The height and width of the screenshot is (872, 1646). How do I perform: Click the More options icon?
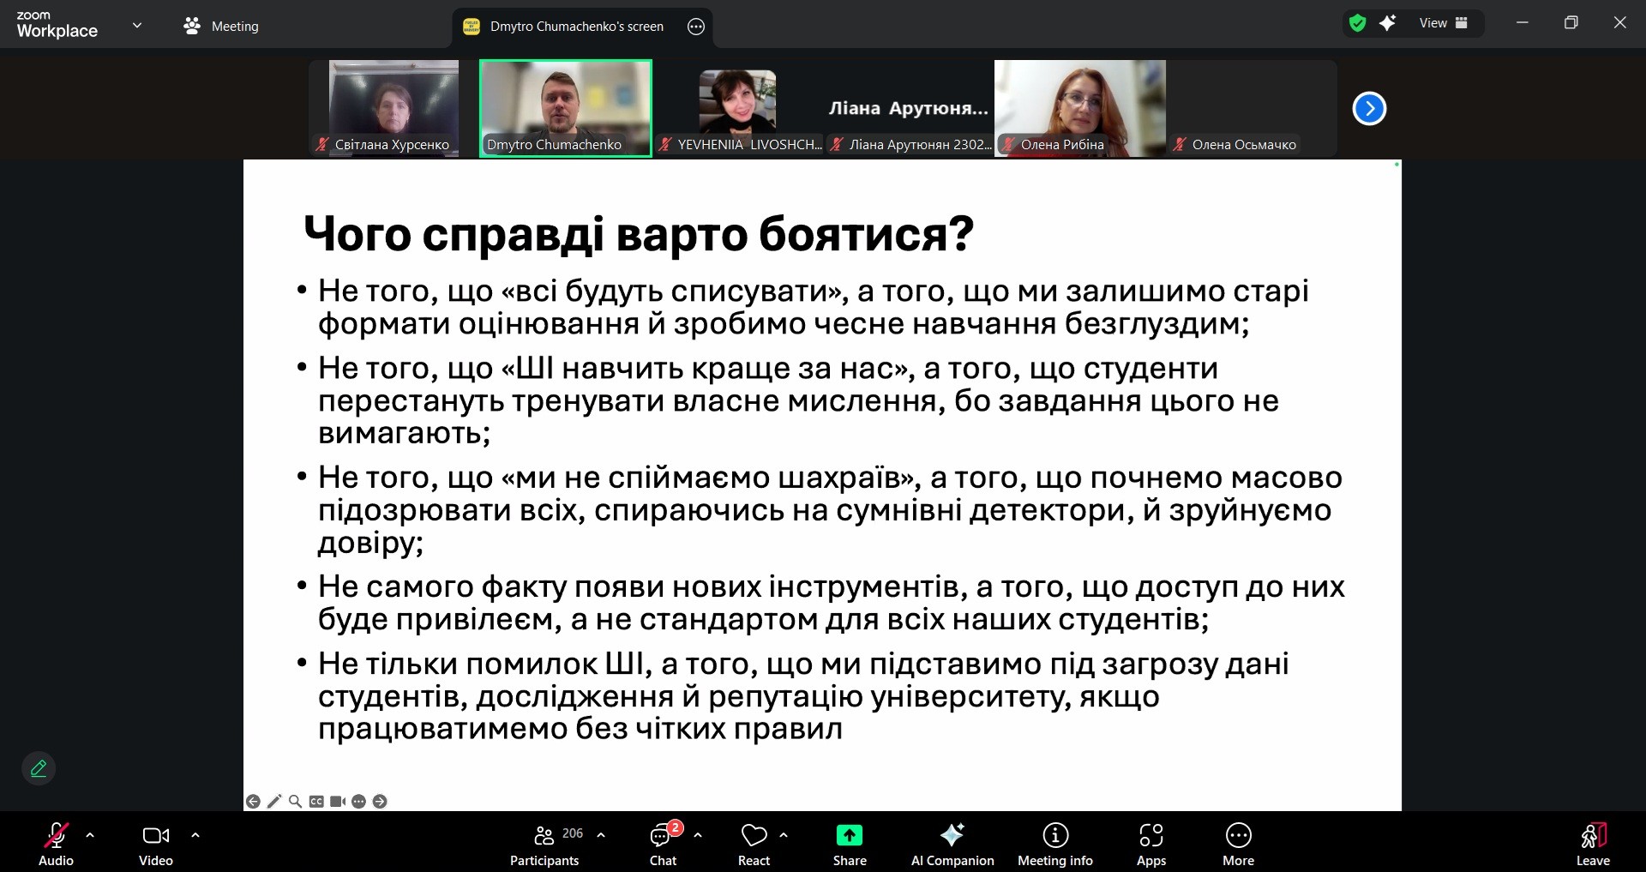(x=1238, y=836)
